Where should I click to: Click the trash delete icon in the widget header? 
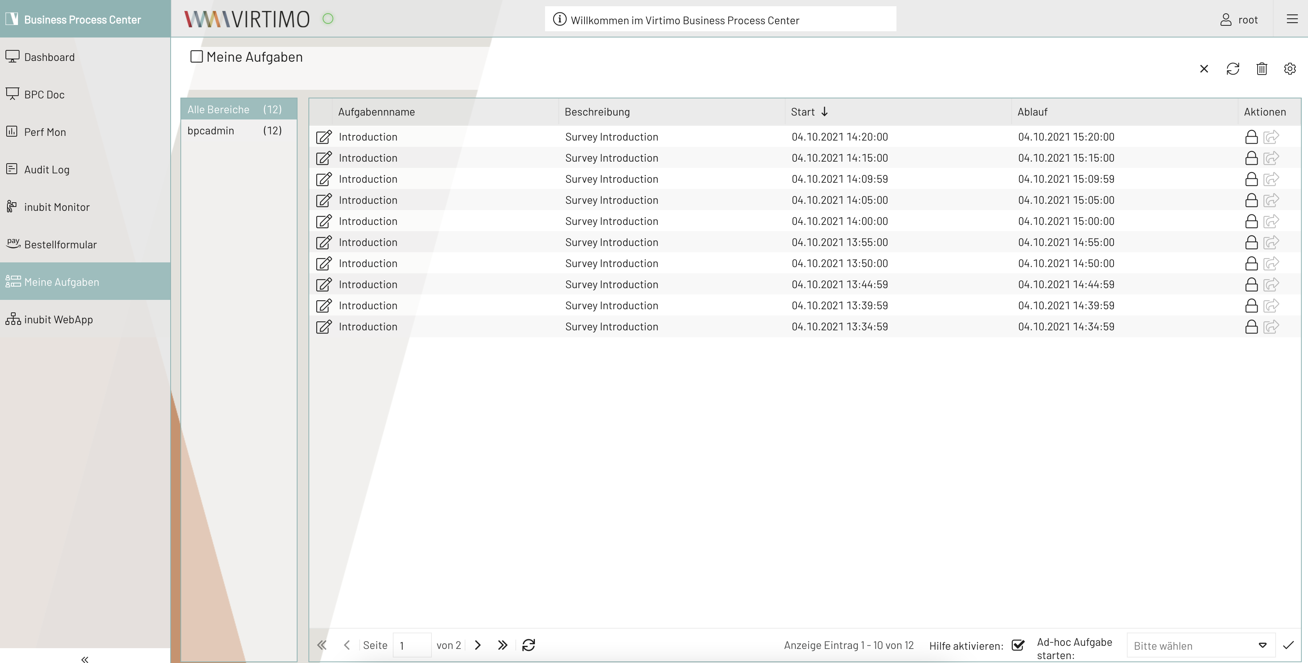(x=1261, y=69)
